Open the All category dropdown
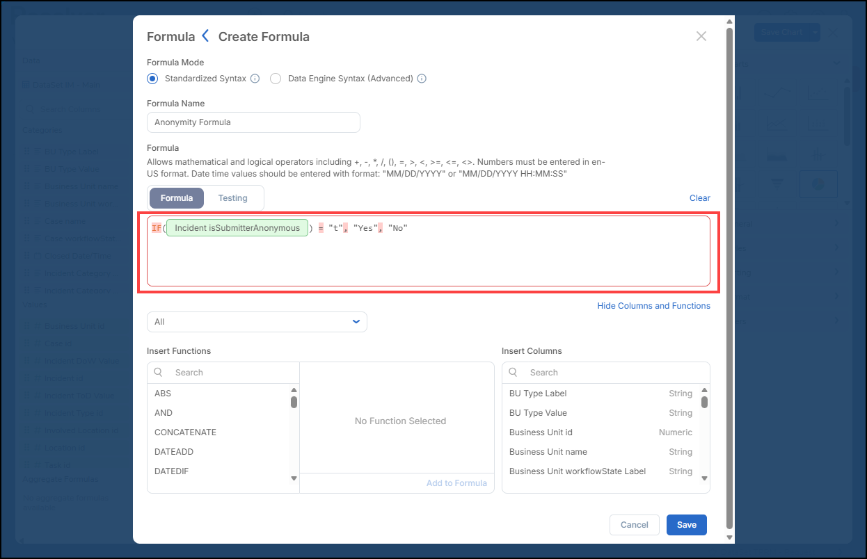This screenshot has height=559, width=867. pos(257,322)
